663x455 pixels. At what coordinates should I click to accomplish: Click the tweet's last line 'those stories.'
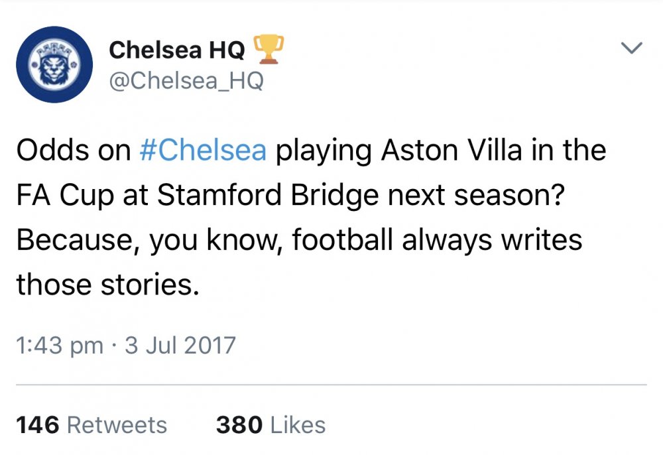tap(107, 284)
